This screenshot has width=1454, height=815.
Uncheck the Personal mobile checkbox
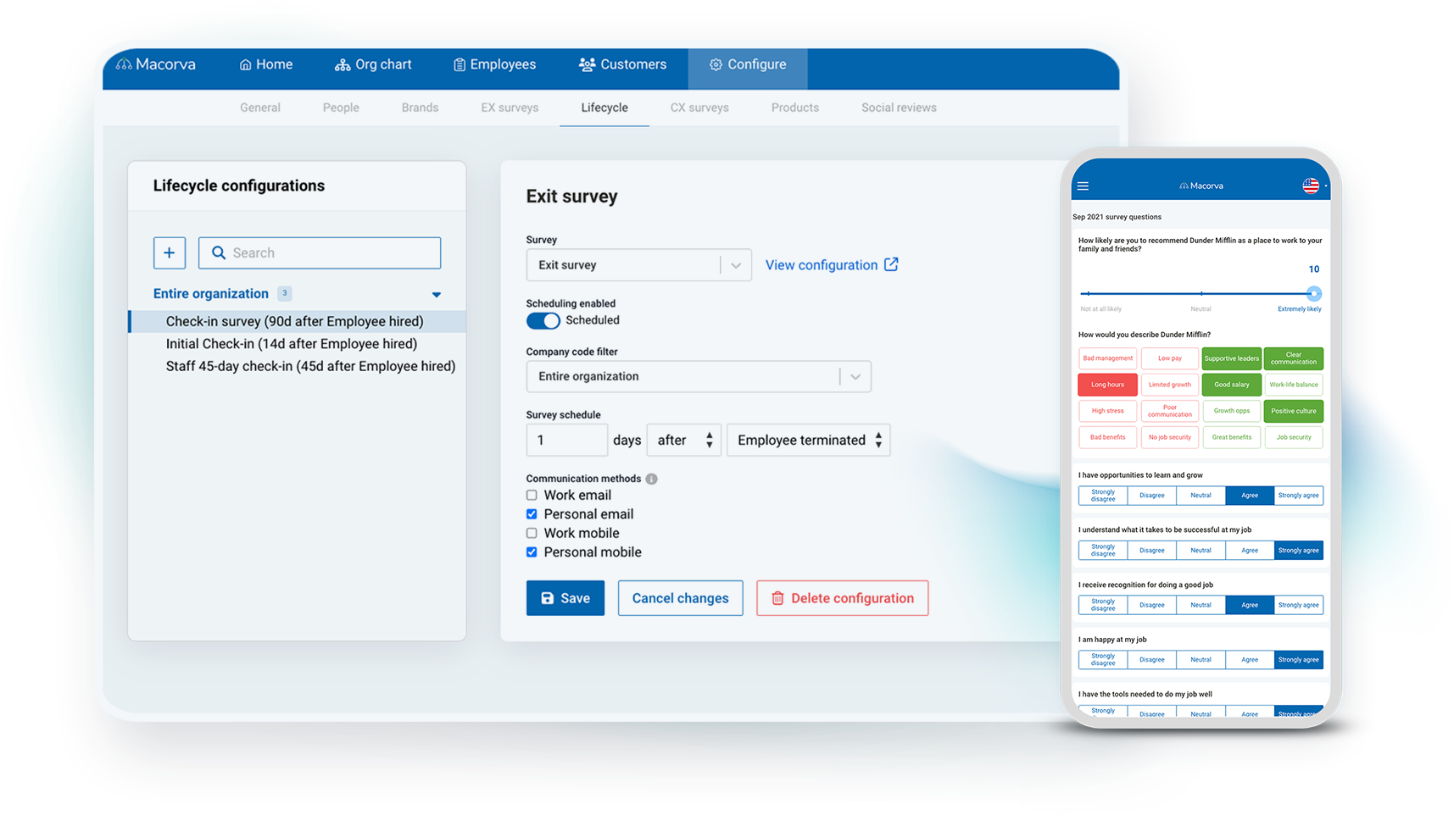[532, 552]
